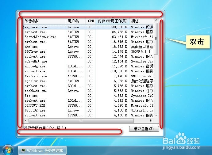Viewport: 212px width, 155px height.
Task: Select svchost.exe using 84,788 K
Action: [88, 32]
